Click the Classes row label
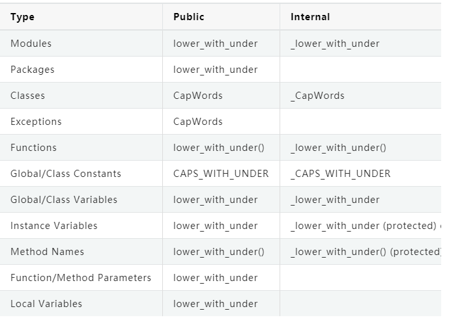449x324 pixels. tap(28, 96)
